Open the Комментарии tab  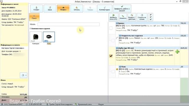pos(105,9)
